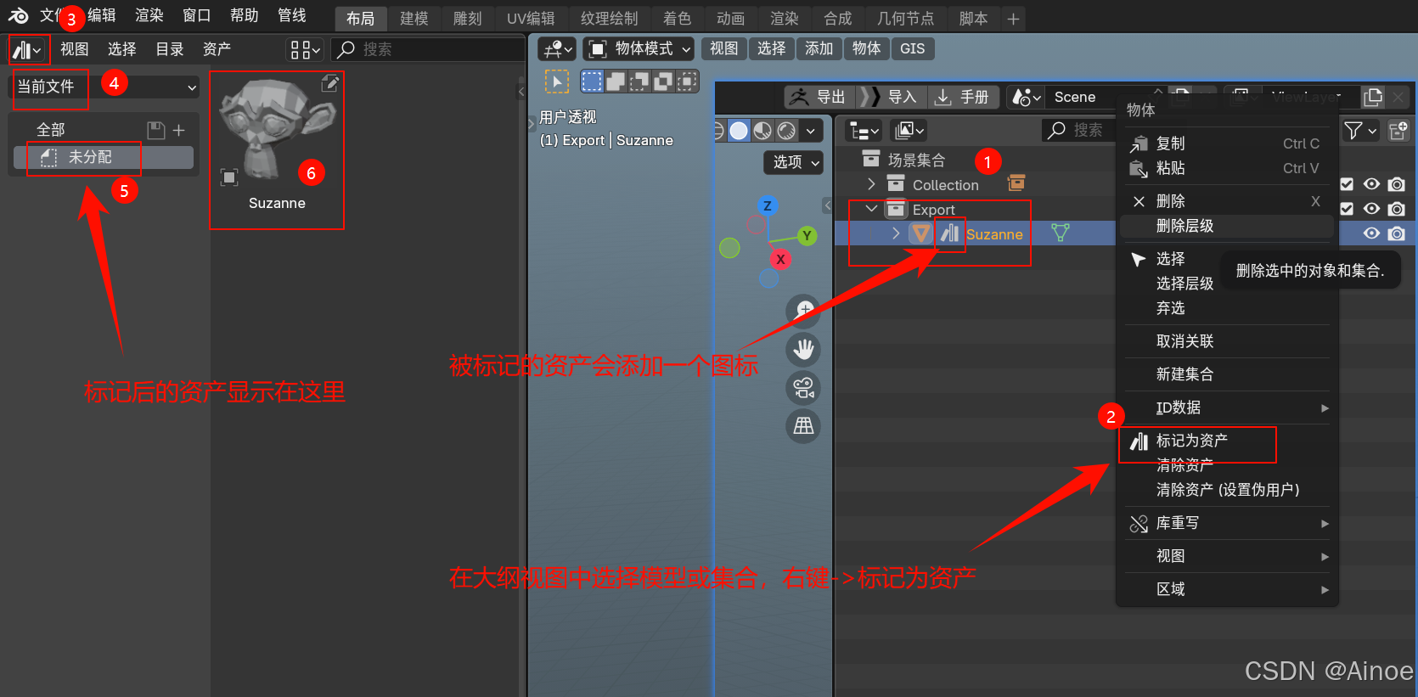Add a new workspace with plus icon

[x=1013, y=18]
